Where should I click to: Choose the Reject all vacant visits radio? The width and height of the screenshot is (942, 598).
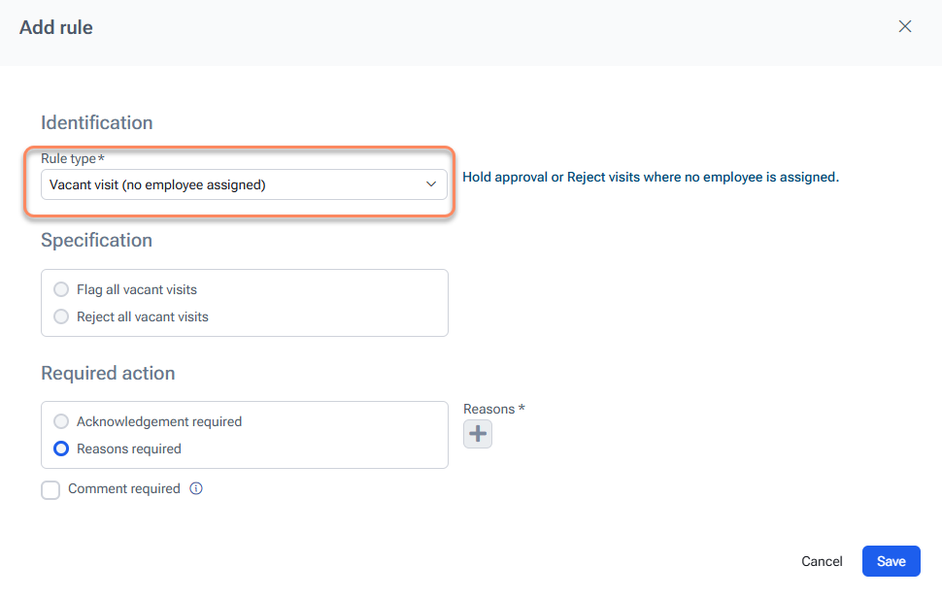click(x=62, y=316)
